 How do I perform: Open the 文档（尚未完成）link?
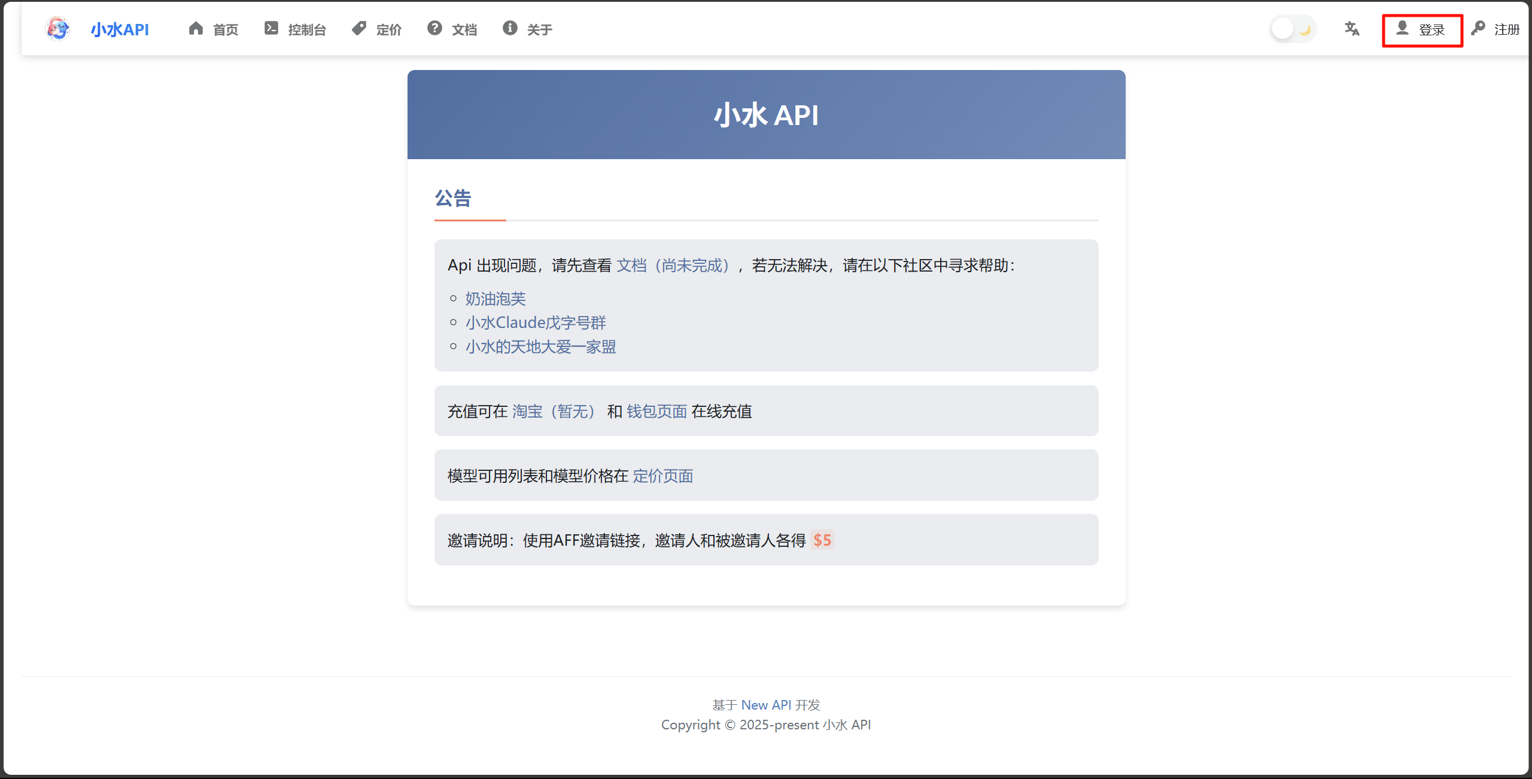tap(673, 266)
